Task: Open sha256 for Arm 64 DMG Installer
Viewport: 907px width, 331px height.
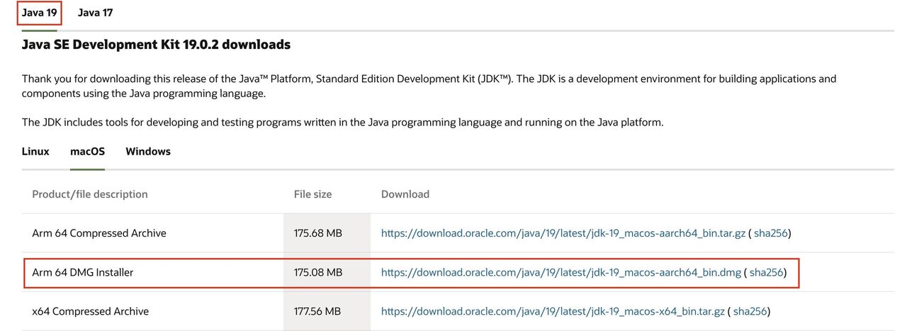Action: 767,272
